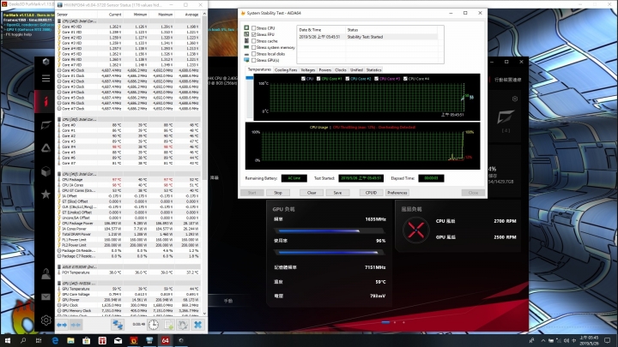Image resolution: width=618 pixels, height=347 pixels.
Task: Click the fan icon in Armoury Crate fan panel
Action: coord(415,230)
